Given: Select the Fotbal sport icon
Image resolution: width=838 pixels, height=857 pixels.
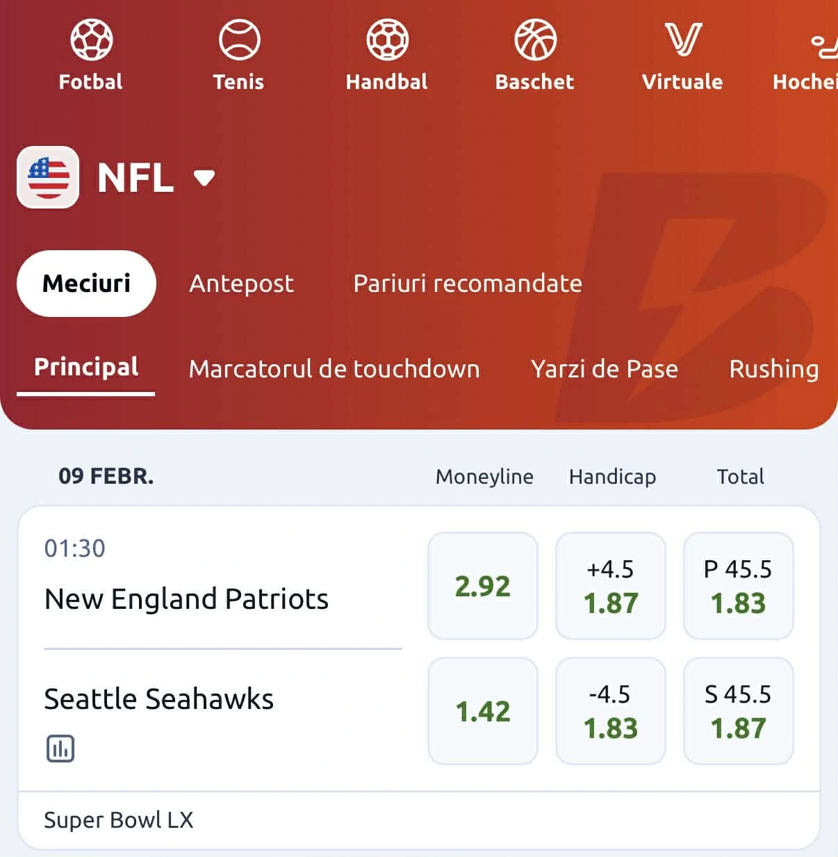Looking at the screenshot, I should click(x=90, y=39).
